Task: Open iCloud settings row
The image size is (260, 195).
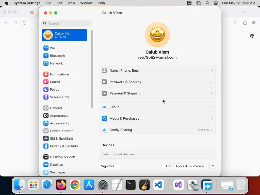Action: coord(157,107)
